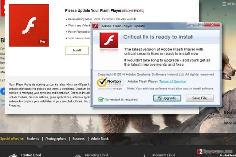Click the '(RECOMMENDED)' red label
The width and height of the screenshot is (236, 157).
click(133, 11)
